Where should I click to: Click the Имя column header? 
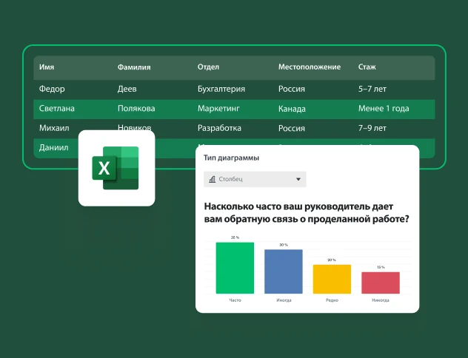47,67
